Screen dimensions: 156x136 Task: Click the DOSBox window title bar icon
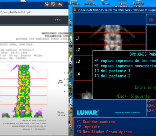(x=75, y=10)
